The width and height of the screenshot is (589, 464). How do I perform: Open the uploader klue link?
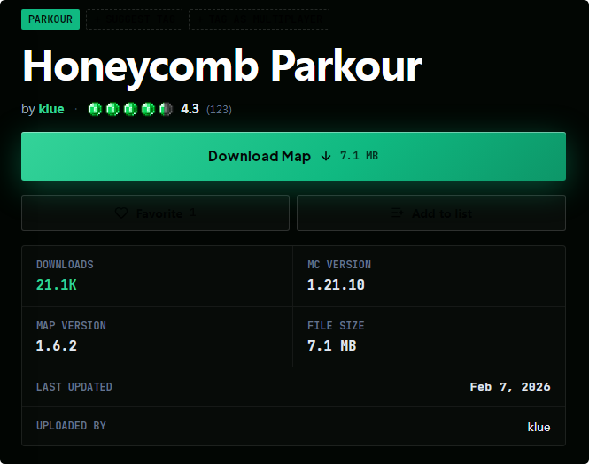pos(539,427)
